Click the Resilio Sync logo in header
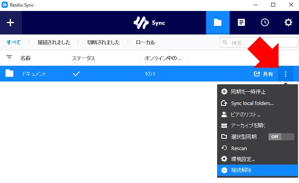Image resolution: width=299 pixels, height=183 pixels. (x=149, y=23)
